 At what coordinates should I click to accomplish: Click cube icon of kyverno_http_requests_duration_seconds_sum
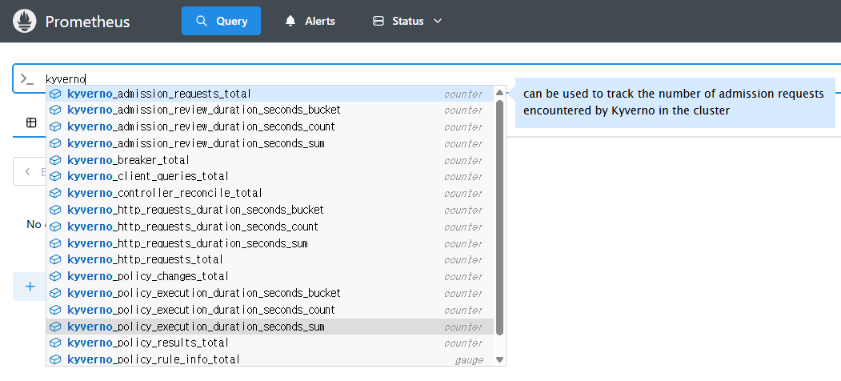[55, 243]
